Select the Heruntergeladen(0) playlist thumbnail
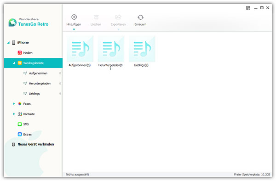276x181 pixels. pyautogui.click(x=111, y=49)
